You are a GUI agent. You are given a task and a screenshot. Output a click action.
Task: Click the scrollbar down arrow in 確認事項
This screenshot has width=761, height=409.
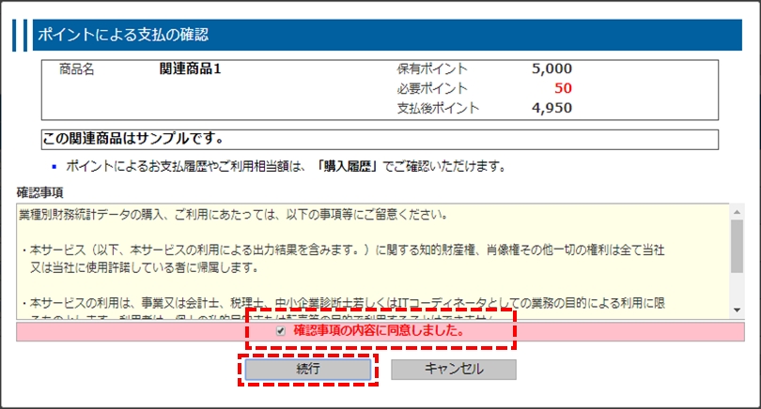[738, 310]
